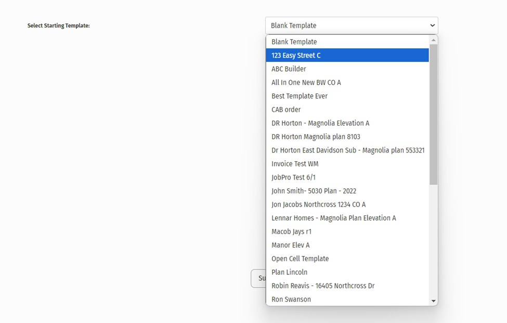
Task: Pick 'ABC Builder' template option
Action: pyautogui.click(x=289, y=69)
